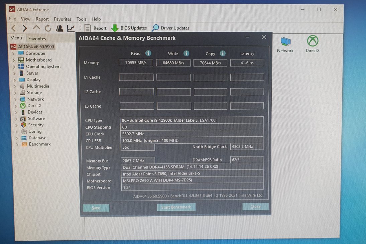The height and width of the screenshot is (244, 366).
Task: Click the green BIOS Updates arrow icon
Action: pyautogui.click(x=115, y=28)
